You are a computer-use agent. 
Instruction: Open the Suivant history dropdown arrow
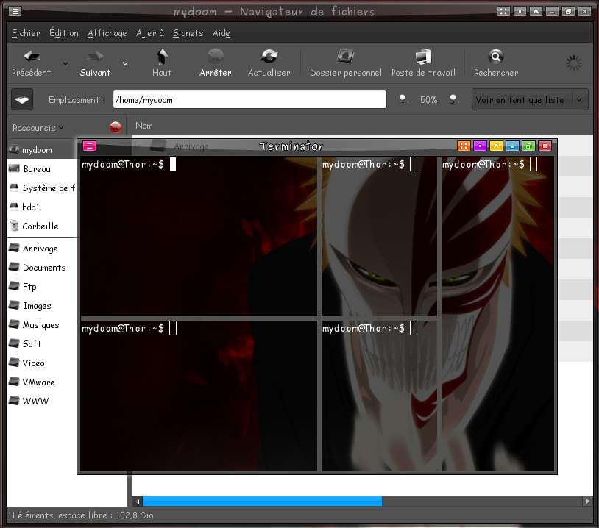[x=125, y=63]
